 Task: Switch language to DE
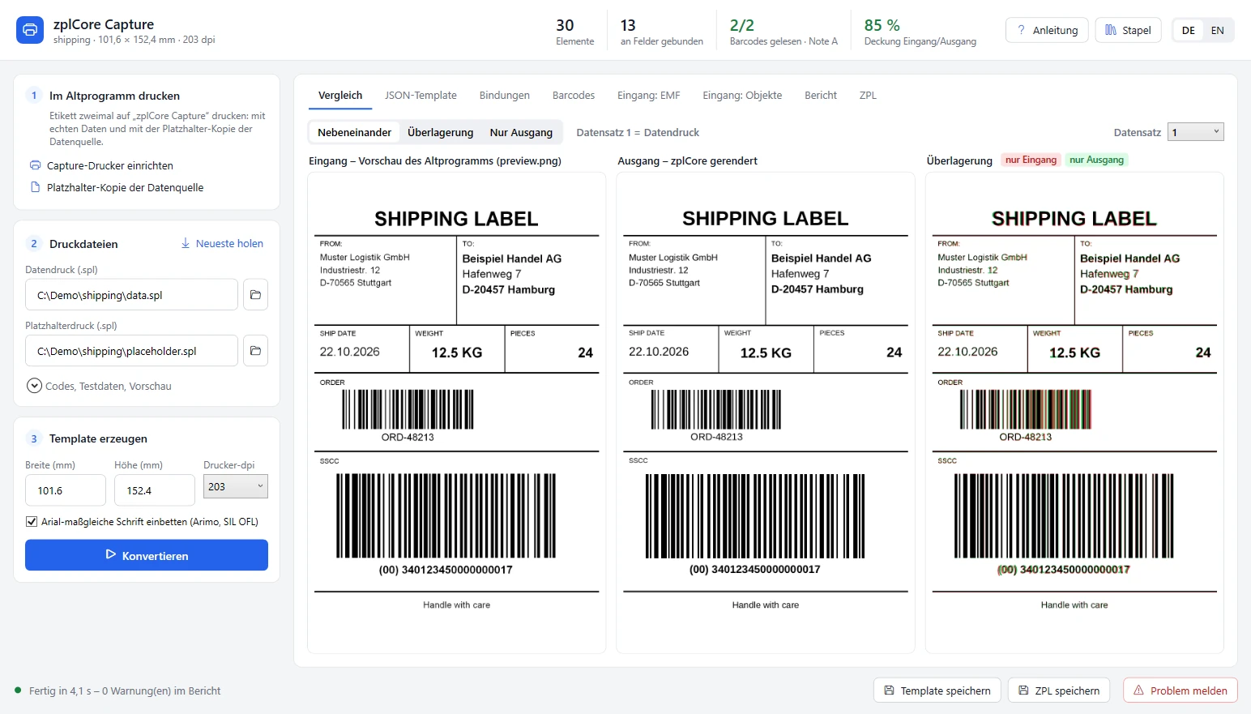(x=1189, y=30)
